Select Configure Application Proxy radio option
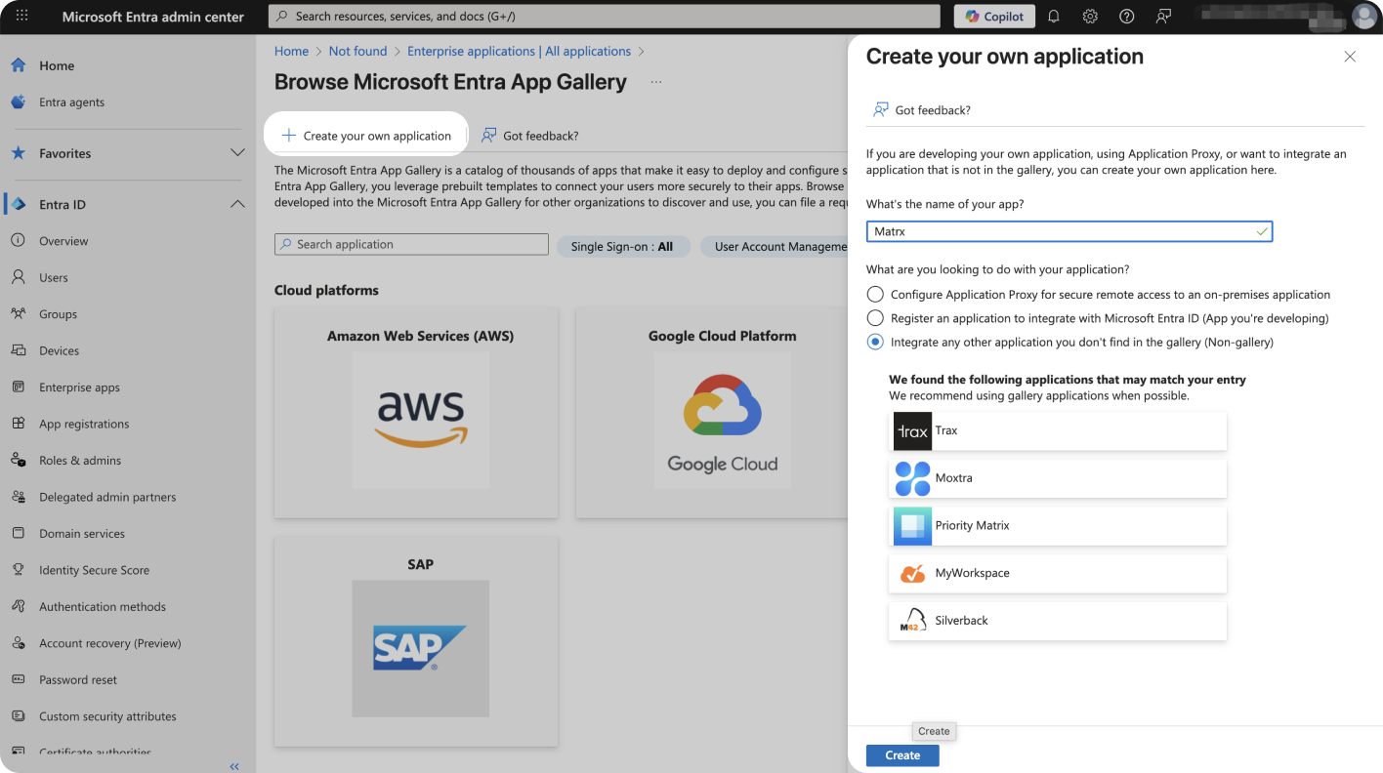The width and height of the screenshot is (1383, 773). (x=875, y=295)
